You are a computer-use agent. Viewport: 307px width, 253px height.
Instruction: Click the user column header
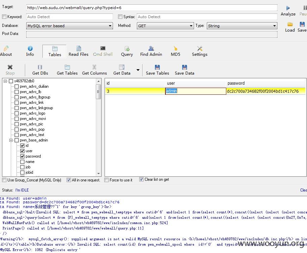tap(196, 83)
